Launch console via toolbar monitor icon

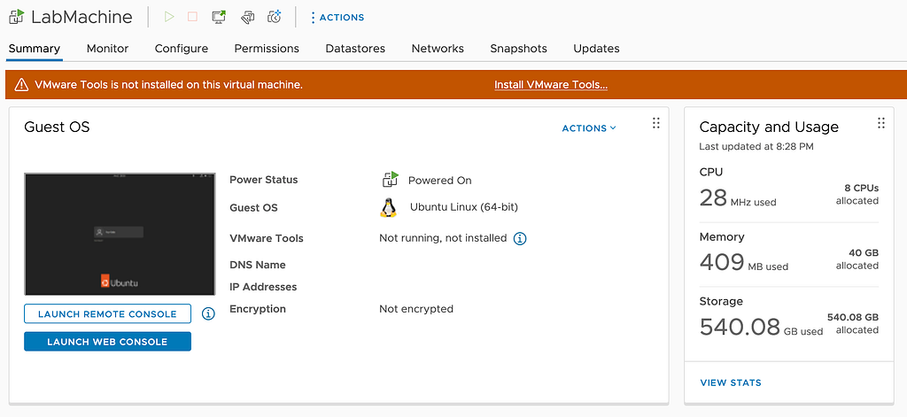[x=220, y=17]
